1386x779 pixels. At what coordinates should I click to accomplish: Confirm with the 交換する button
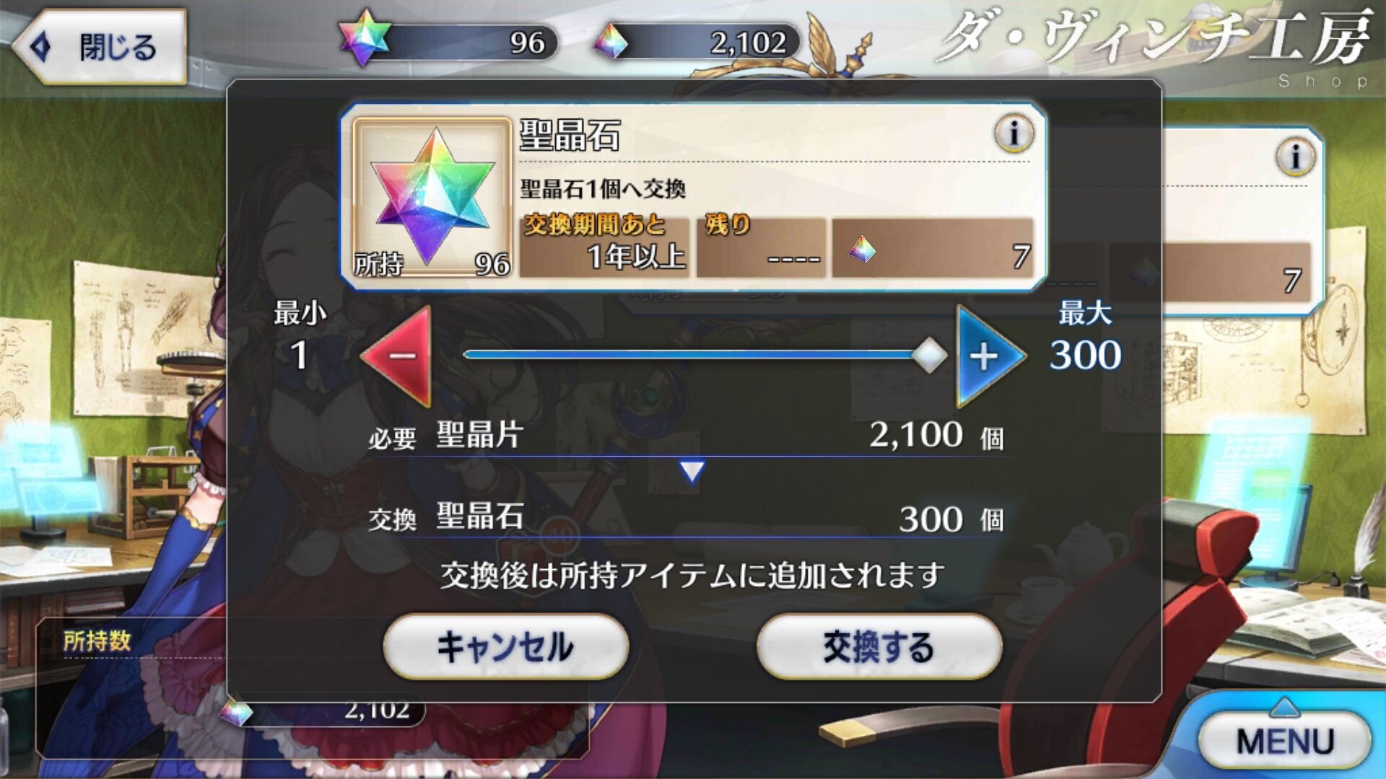879,646
